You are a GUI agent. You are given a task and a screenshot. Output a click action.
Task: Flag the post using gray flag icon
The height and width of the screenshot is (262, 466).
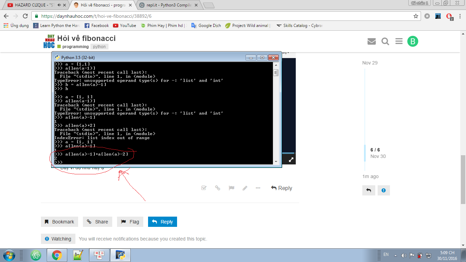point(231,188)
